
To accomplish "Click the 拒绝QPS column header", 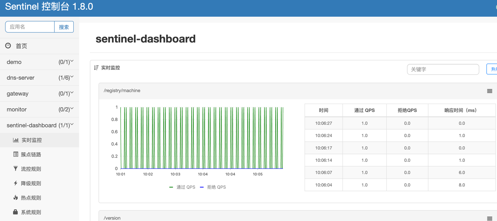I will (407, 110).
